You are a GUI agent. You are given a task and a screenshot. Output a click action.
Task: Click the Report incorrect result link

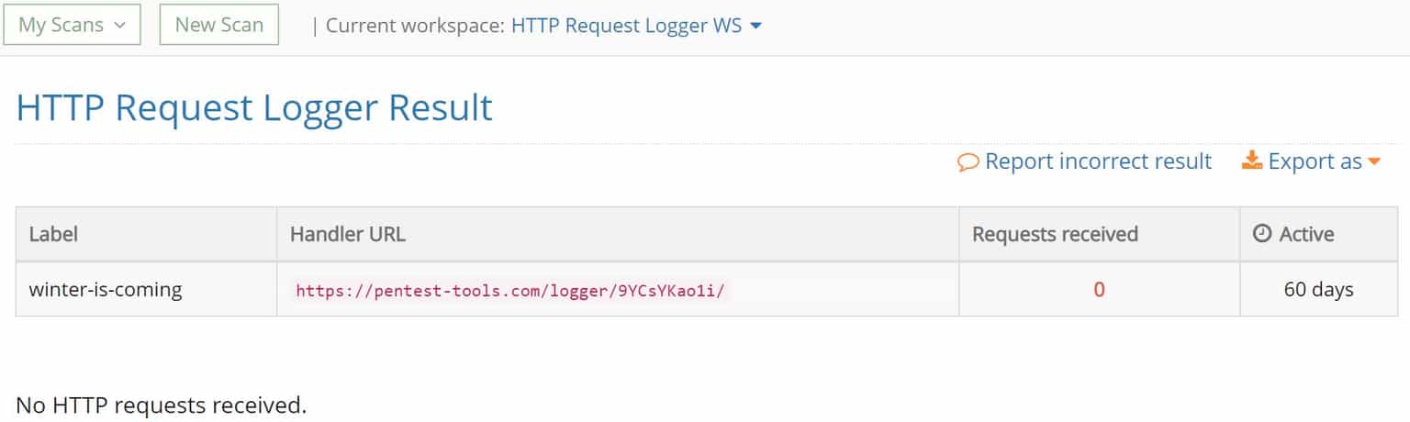point(1098,161)
